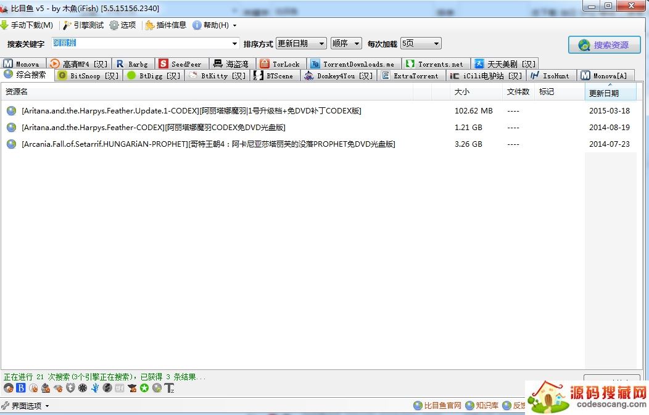Switch to the Monova[A] tab

point(606,76)
